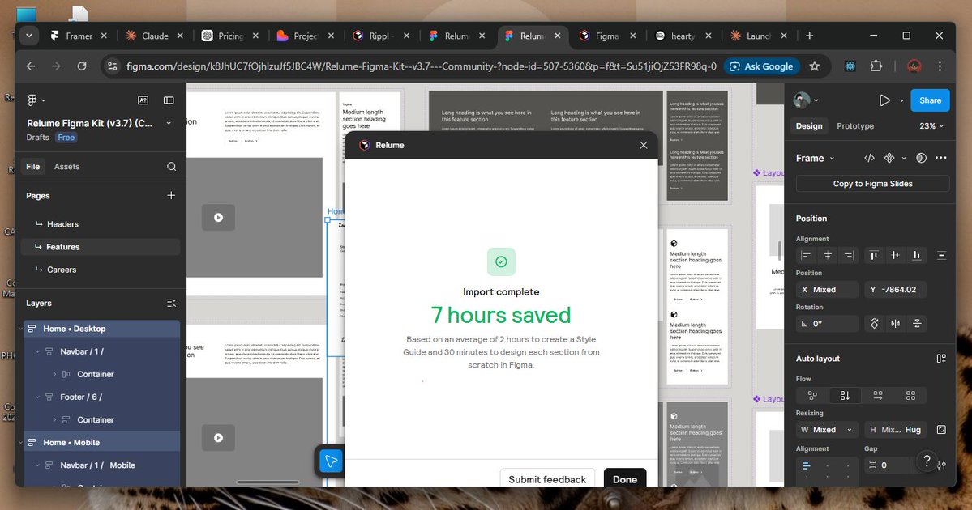Screen dimensions: 972x510
Task: Click the auto layout suggest icon
Action: pos(941,359)
